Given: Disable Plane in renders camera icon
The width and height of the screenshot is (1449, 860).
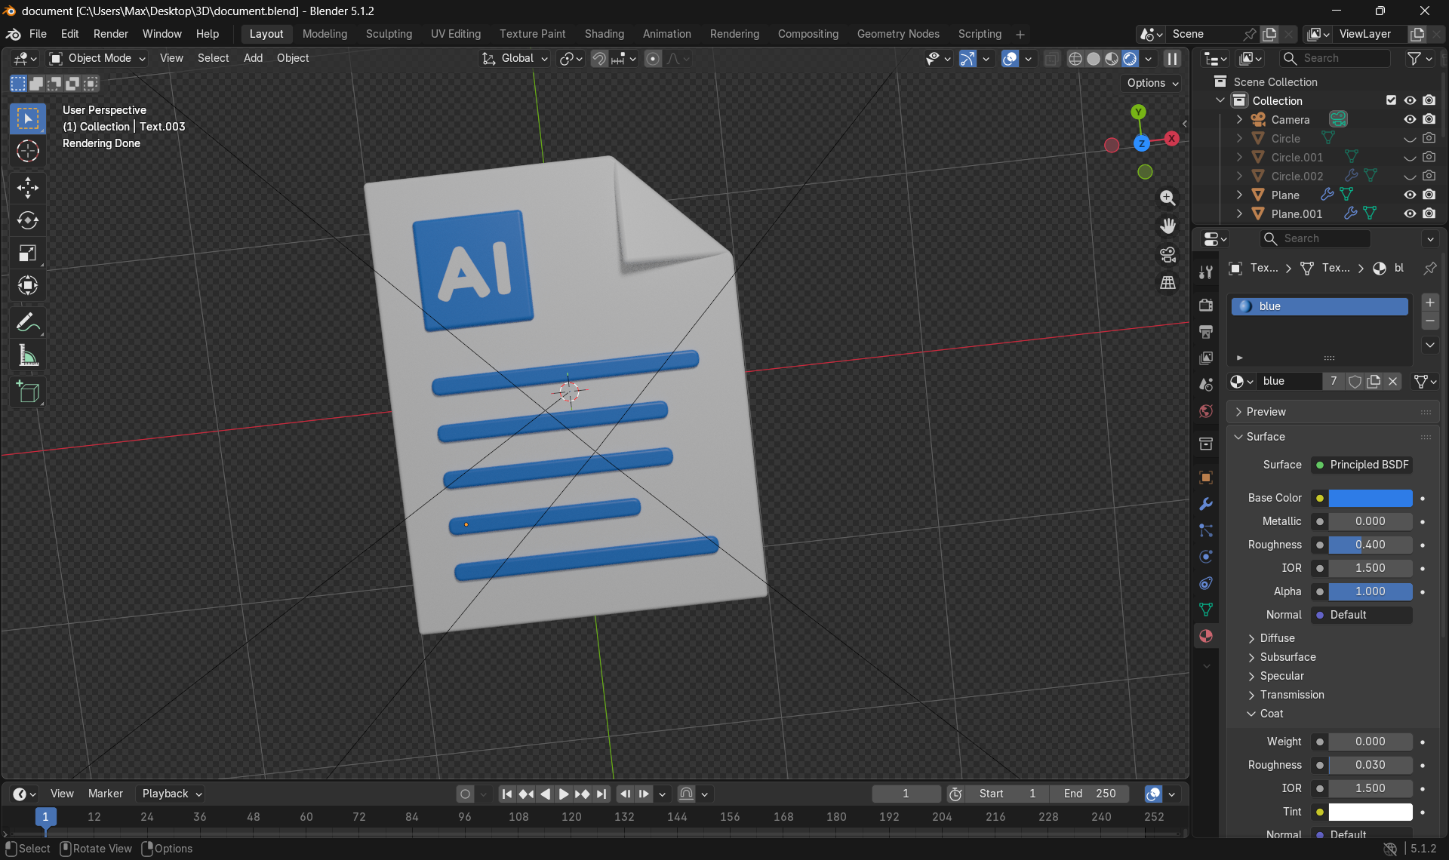Looking at the screenshot, I should click(1429, 195).
